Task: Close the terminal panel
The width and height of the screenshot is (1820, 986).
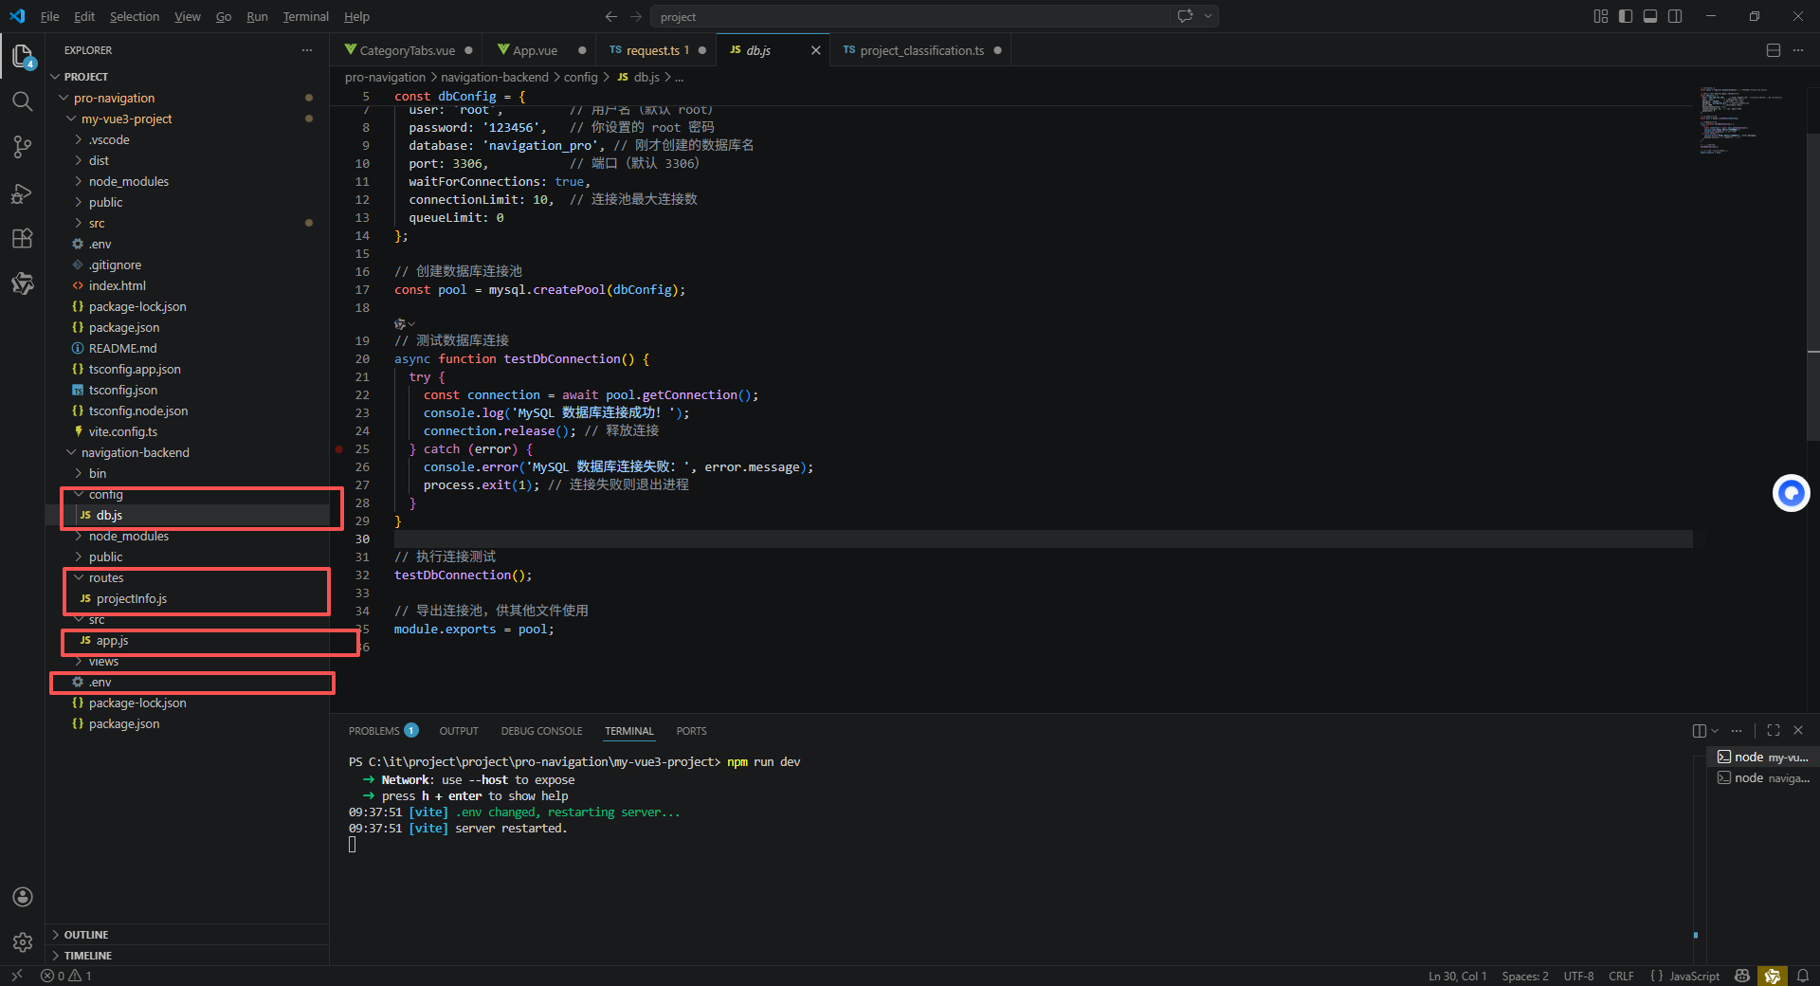Action: coord(1798,730)
